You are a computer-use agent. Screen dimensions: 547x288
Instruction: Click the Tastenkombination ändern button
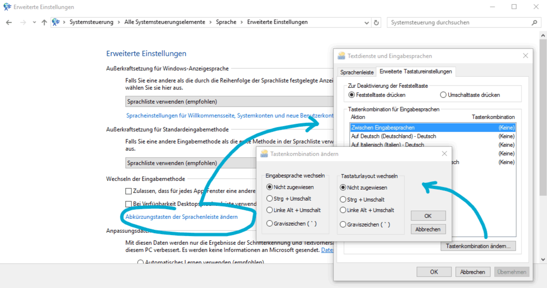[478, 246]
